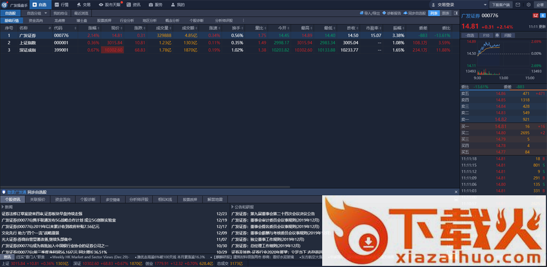This screenshot has height=267, width=547.
Task: Open news 证券法修订草案迎来四审
Action: click(x=42, y=213)
